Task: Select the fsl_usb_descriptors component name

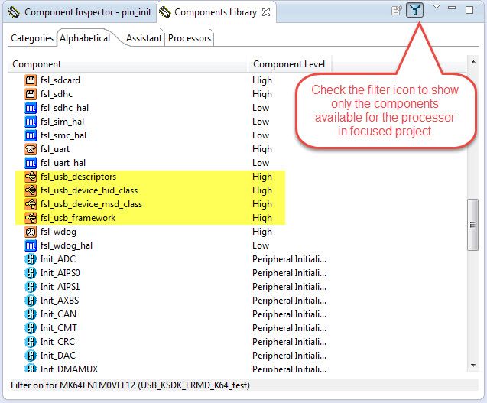Action: tap(78, 177)
